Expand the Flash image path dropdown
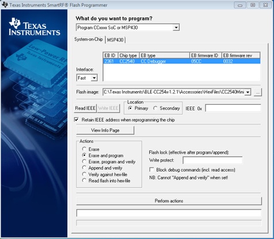 point(248,92)
